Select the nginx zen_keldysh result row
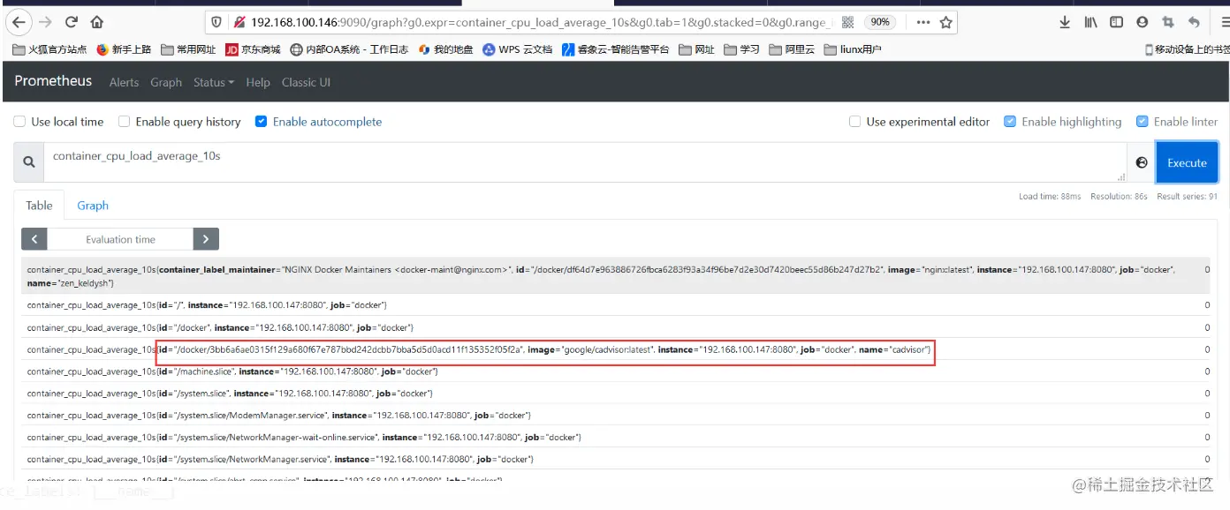Screen dimensions: 1230x510 [615, 275]
